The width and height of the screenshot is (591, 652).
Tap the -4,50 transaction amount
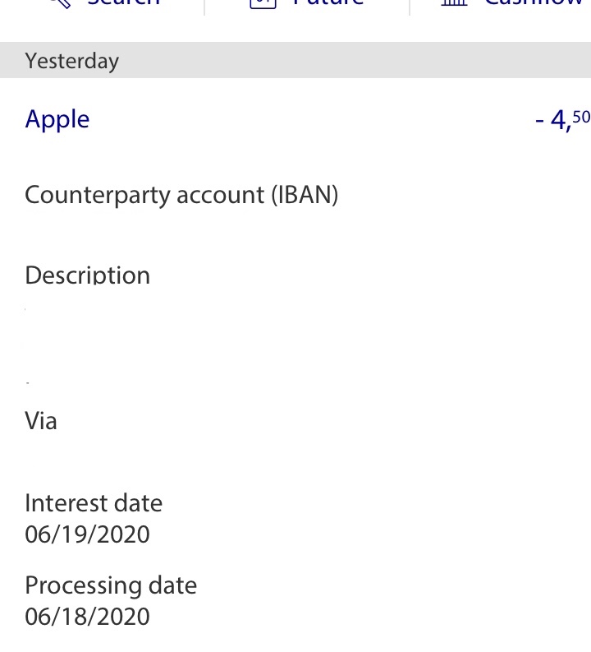562,120
